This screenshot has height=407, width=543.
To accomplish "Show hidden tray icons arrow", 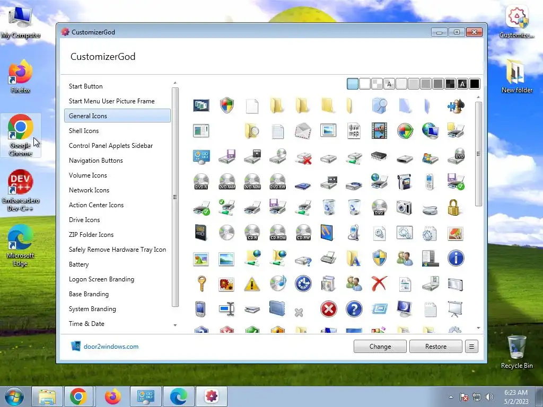I will tap(451, 397).
